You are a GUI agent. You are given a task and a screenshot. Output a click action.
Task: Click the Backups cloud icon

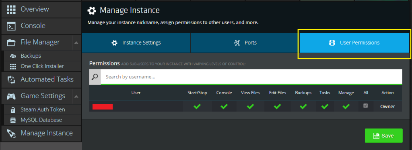click(x=12, y=56)
